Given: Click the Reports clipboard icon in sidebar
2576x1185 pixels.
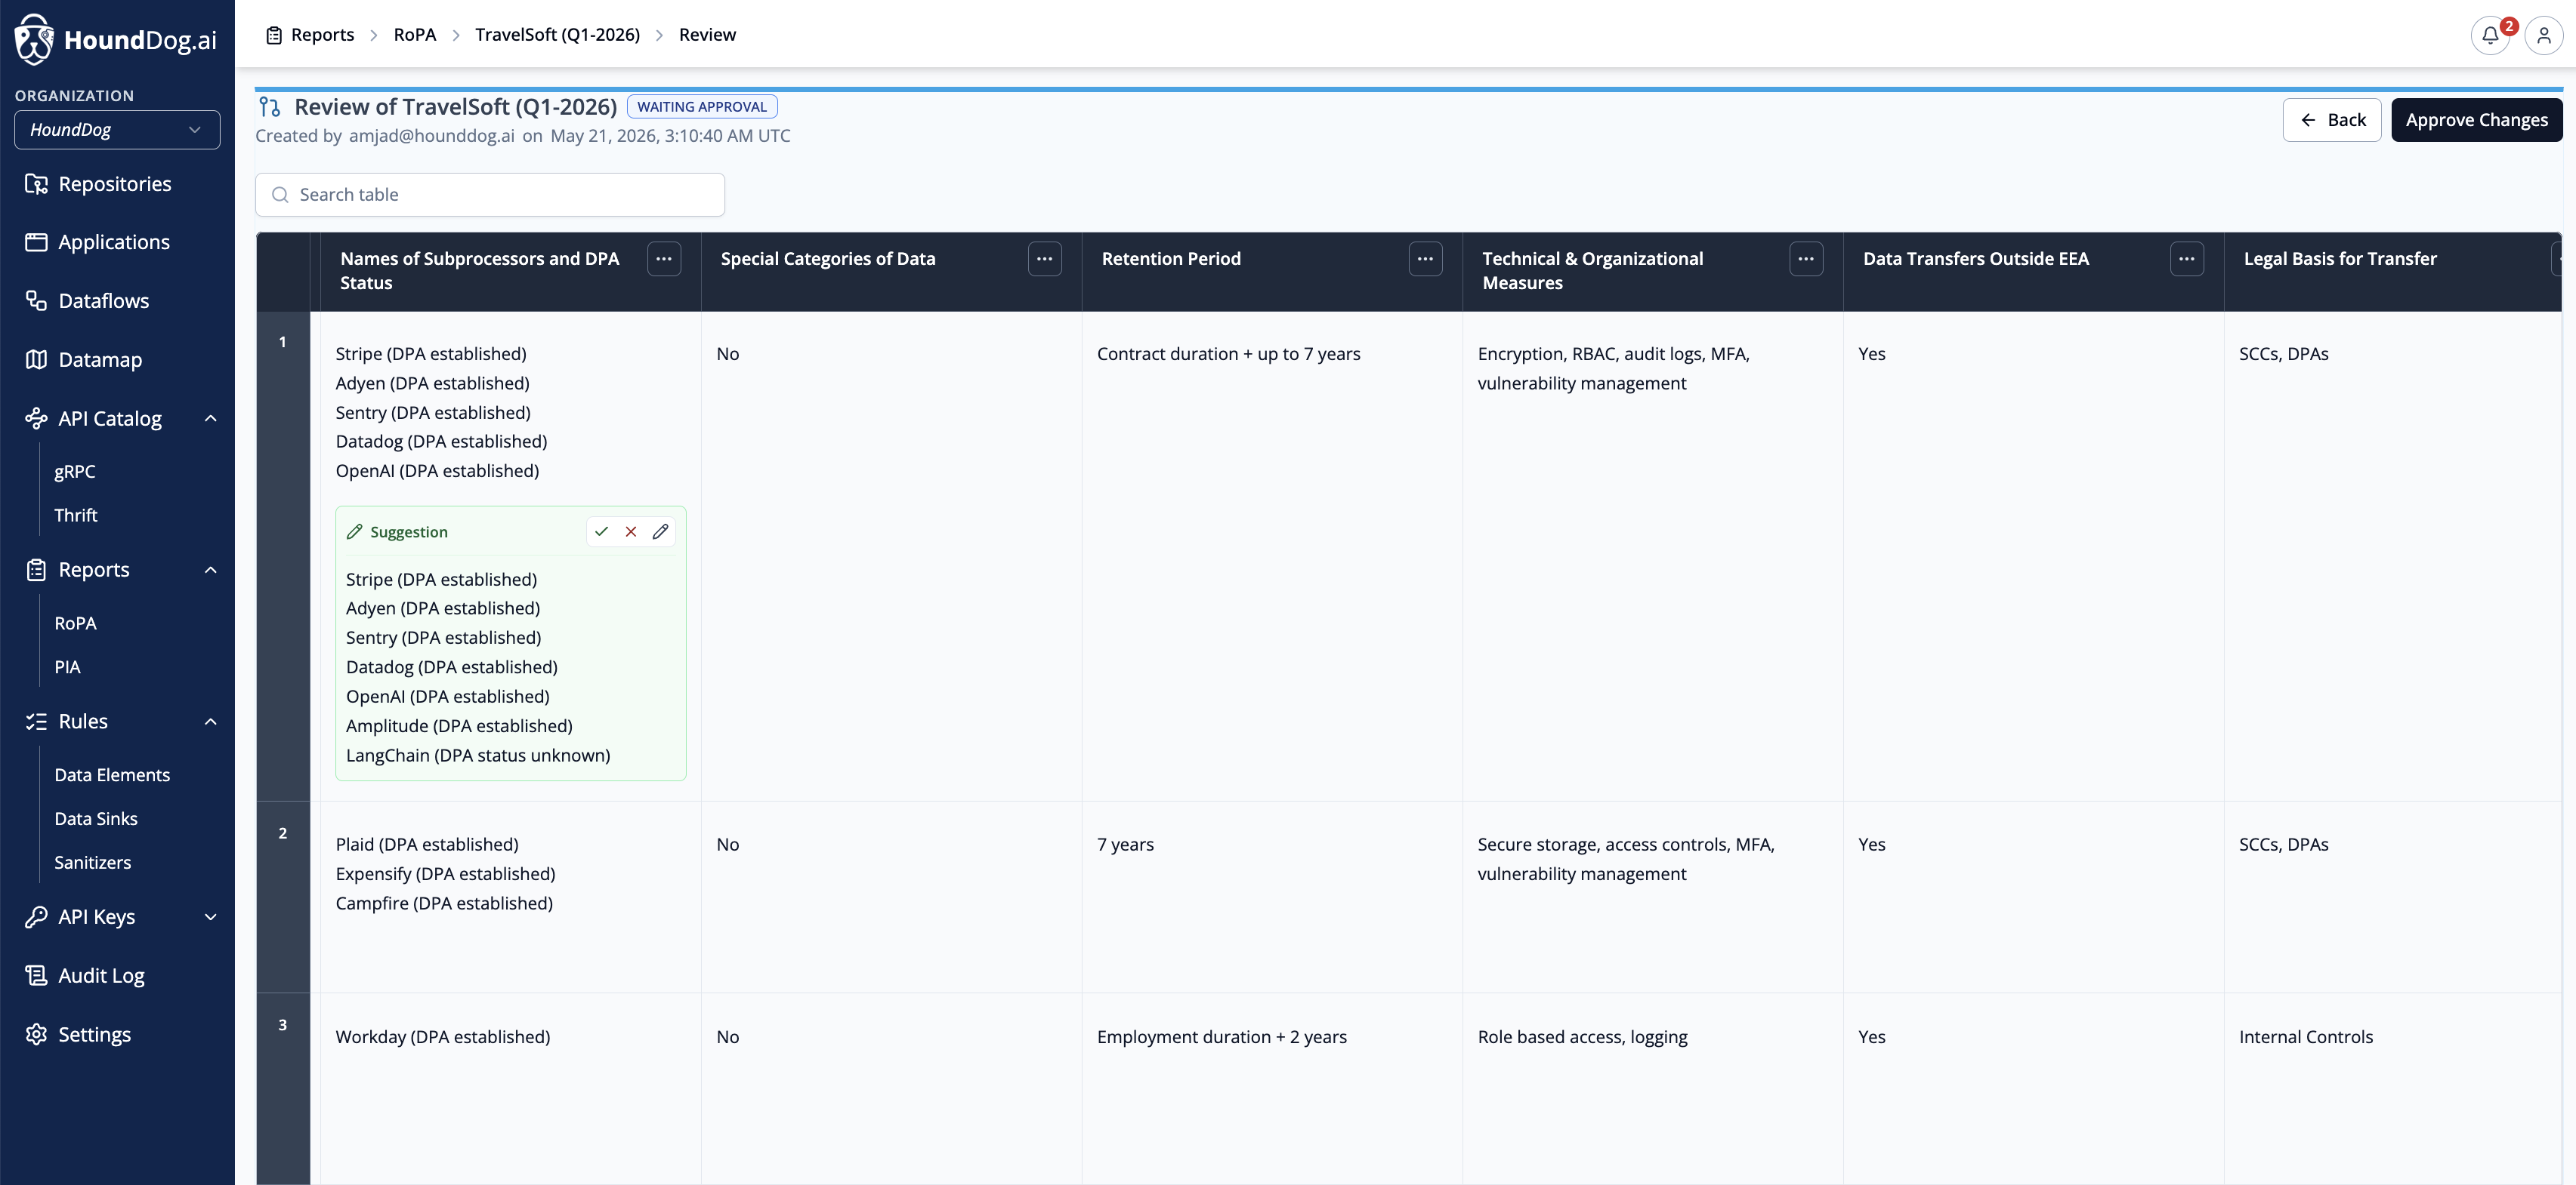Looking at the screenshot, I should pos(36,570).
